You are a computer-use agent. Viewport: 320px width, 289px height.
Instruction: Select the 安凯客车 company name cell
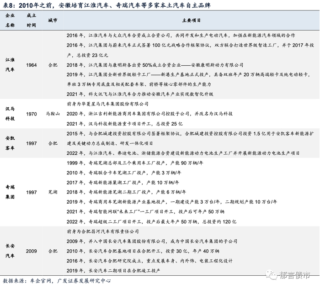[x=10, y=143]
